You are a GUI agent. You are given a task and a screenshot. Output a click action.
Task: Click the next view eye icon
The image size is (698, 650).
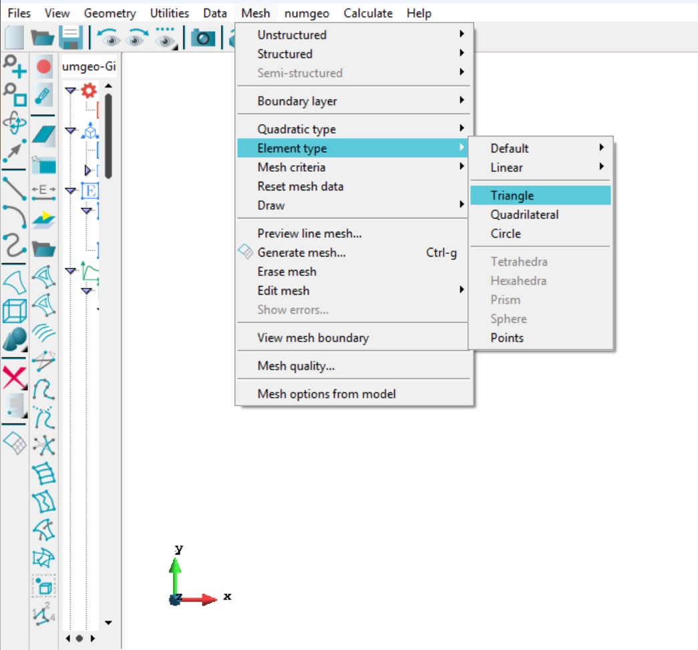[x=137, y=37]
